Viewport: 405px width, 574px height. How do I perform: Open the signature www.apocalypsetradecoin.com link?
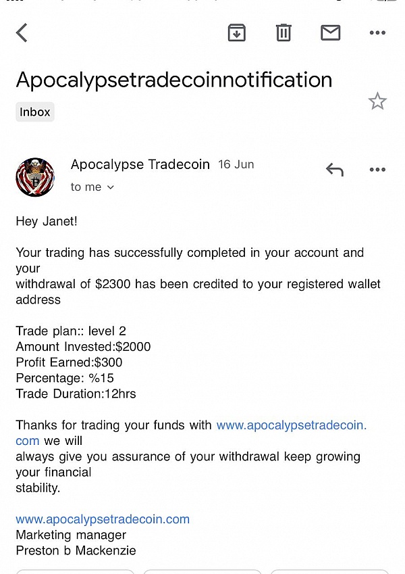point(103,519)
